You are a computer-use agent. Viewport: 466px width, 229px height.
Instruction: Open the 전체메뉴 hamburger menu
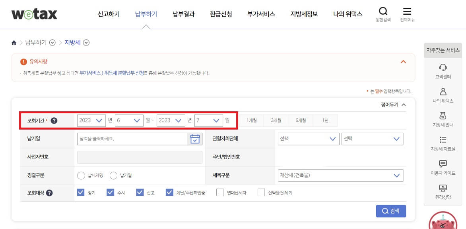pyautogui.click(x=407, y=11)
